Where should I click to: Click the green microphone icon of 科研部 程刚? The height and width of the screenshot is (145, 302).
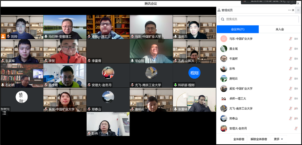(x=175, y=85)
